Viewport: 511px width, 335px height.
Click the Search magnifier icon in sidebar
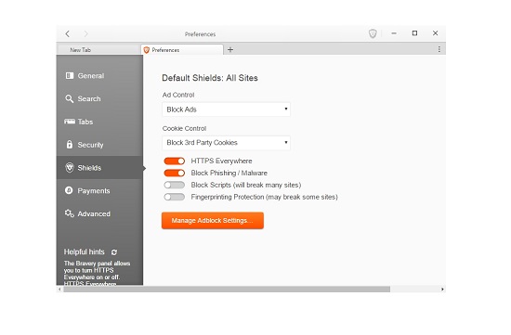(x=69, y=98)
